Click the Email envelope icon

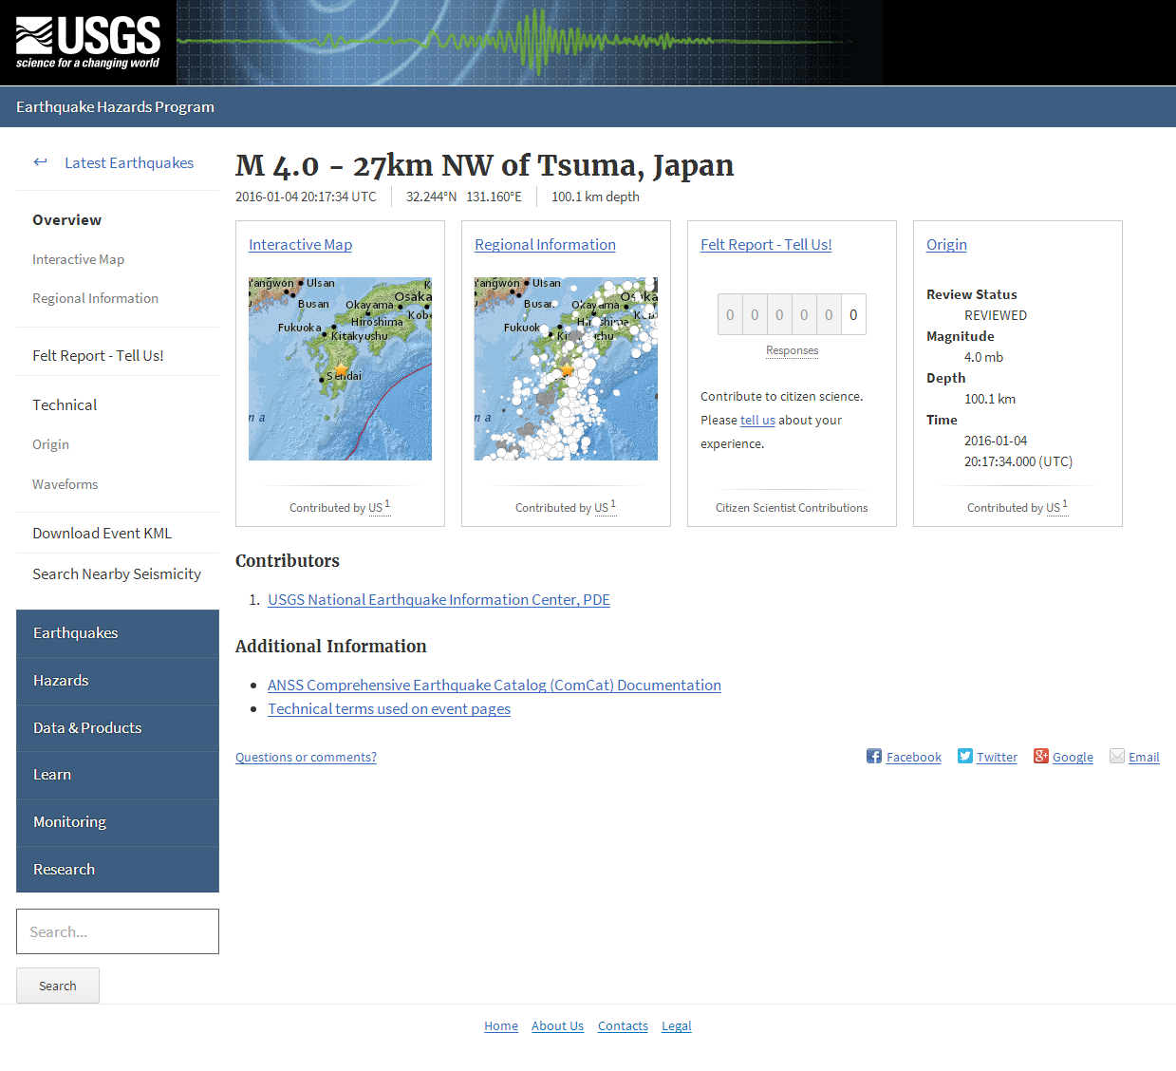point(1117,756)
